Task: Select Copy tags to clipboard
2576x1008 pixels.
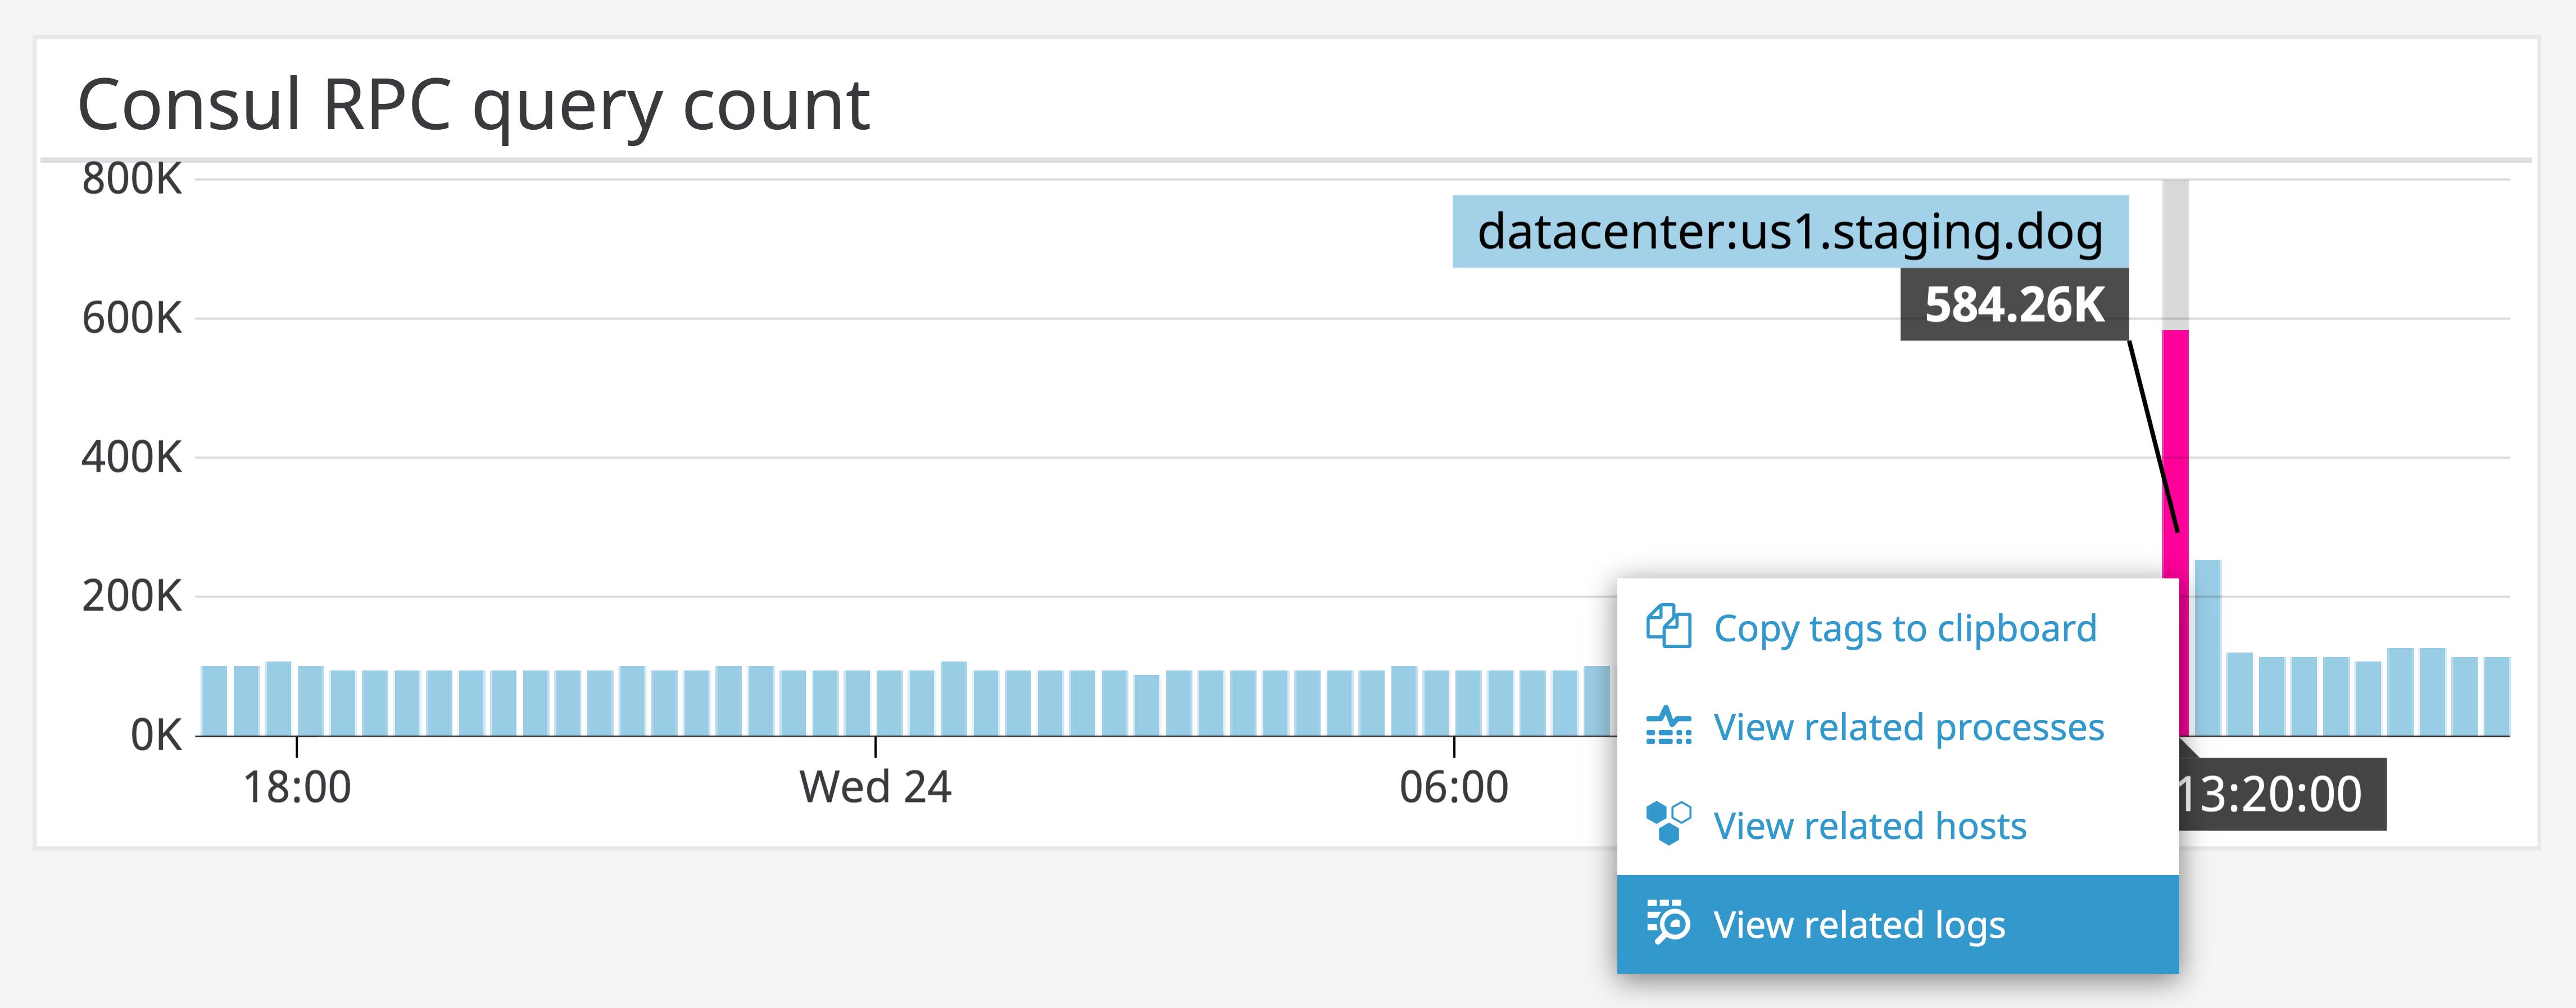Action: point(1904,628)
